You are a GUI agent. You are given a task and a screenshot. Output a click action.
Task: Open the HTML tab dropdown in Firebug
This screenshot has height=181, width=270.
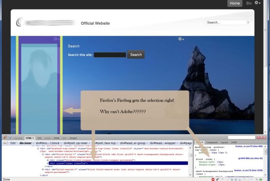coord(30,138)
